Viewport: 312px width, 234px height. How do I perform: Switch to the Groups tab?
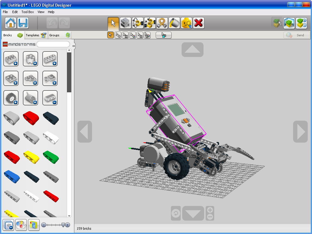(x=59, y=35)
